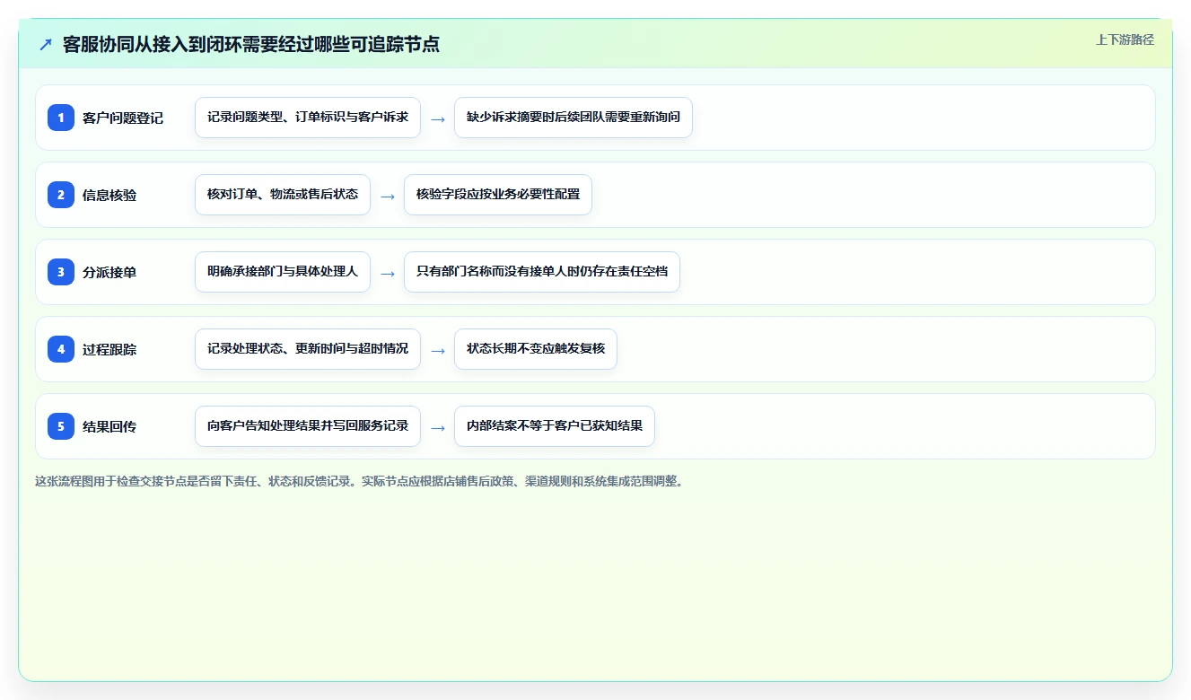Screen dimensions: 1191x700
Task: Click the 客户问题登记 step label
Action: point(123,118)
